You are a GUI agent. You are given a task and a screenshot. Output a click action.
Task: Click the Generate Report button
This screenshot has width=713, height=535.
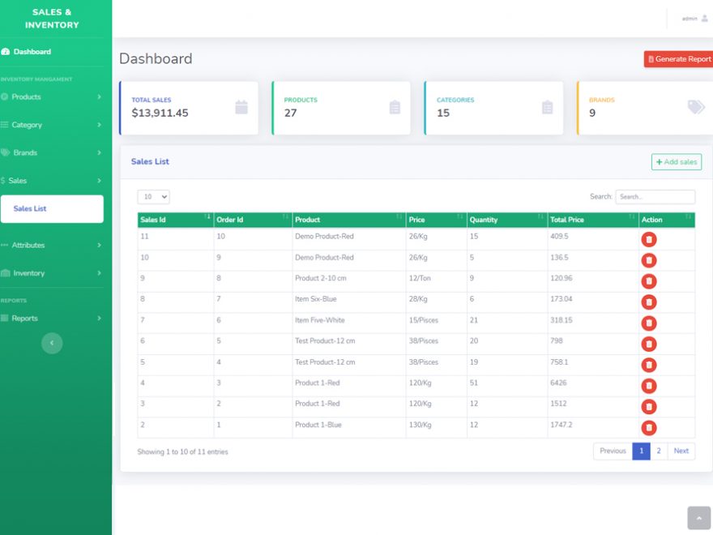click(677, 58)
